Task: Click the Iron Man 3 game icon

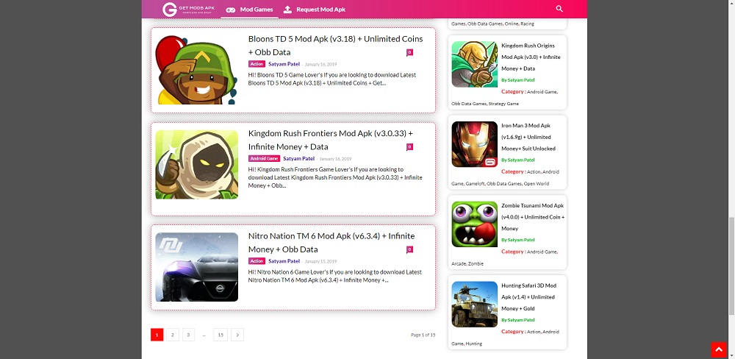Action: pos(474,144)
